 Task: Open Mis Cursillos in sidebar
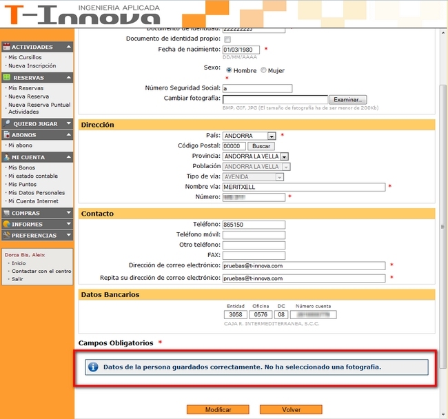[x=25, y=57]
